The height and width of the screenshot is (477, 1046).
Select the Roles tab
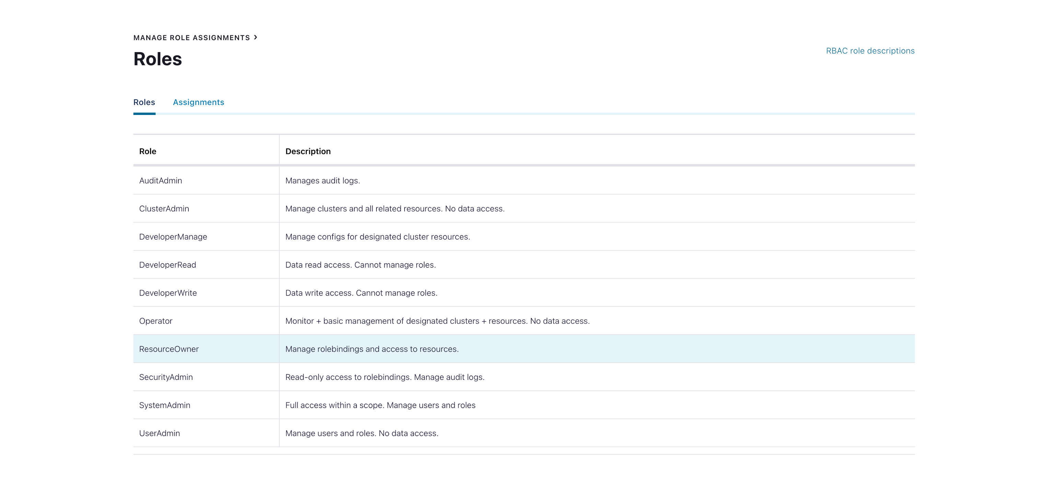pos(144,102)
